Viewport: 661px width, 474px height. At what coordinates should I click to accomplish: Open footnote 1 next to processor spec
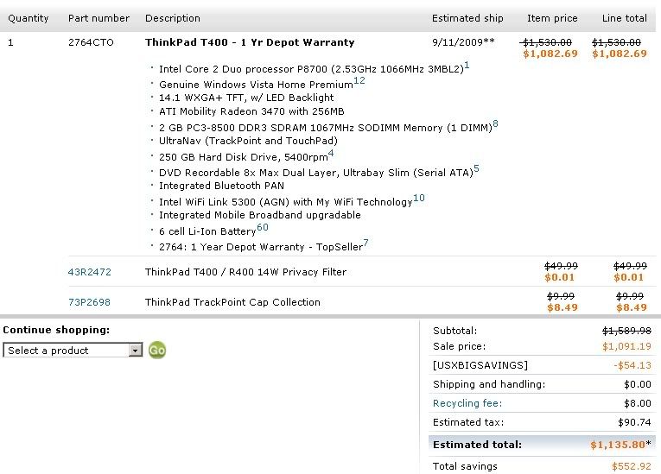467,66
